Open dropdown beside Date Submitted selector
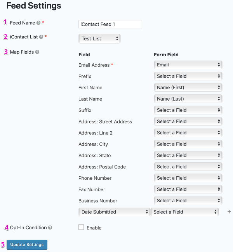233x252 pixels. (184, 212)
